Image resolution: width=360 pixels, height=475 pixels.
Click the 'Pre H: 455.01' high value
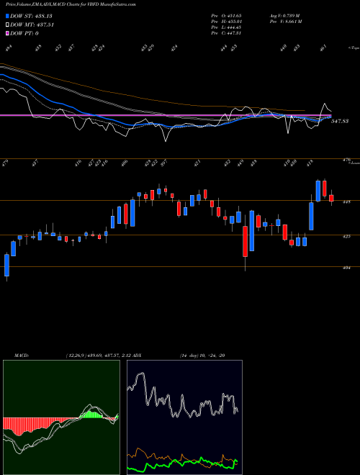click(x=226, y=22)
